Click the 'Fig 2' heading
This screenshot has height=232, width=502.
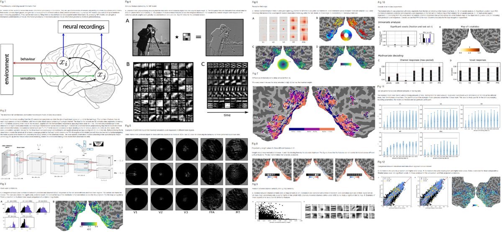3,111
